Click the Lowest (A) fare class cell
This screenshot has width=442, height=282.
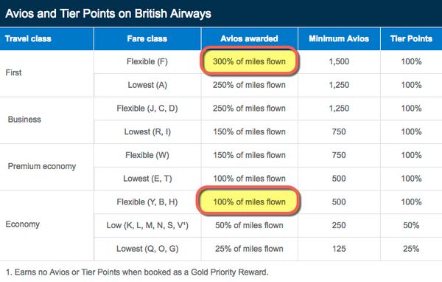pos(147,85)
